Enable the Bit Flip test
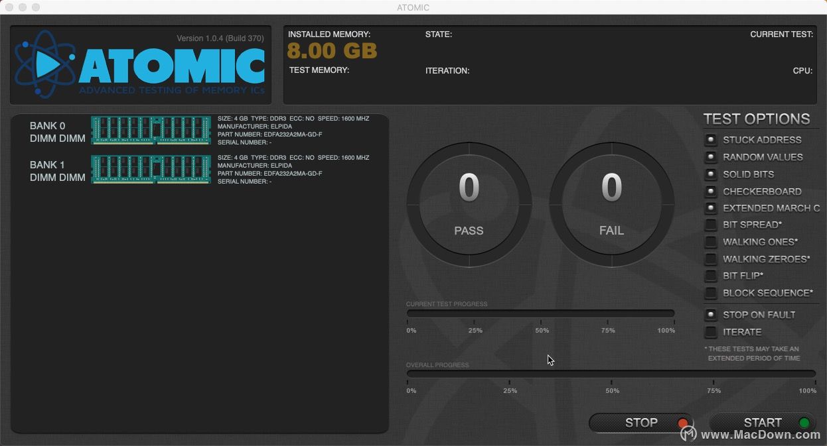827x446 pixels. click(711, 276)
